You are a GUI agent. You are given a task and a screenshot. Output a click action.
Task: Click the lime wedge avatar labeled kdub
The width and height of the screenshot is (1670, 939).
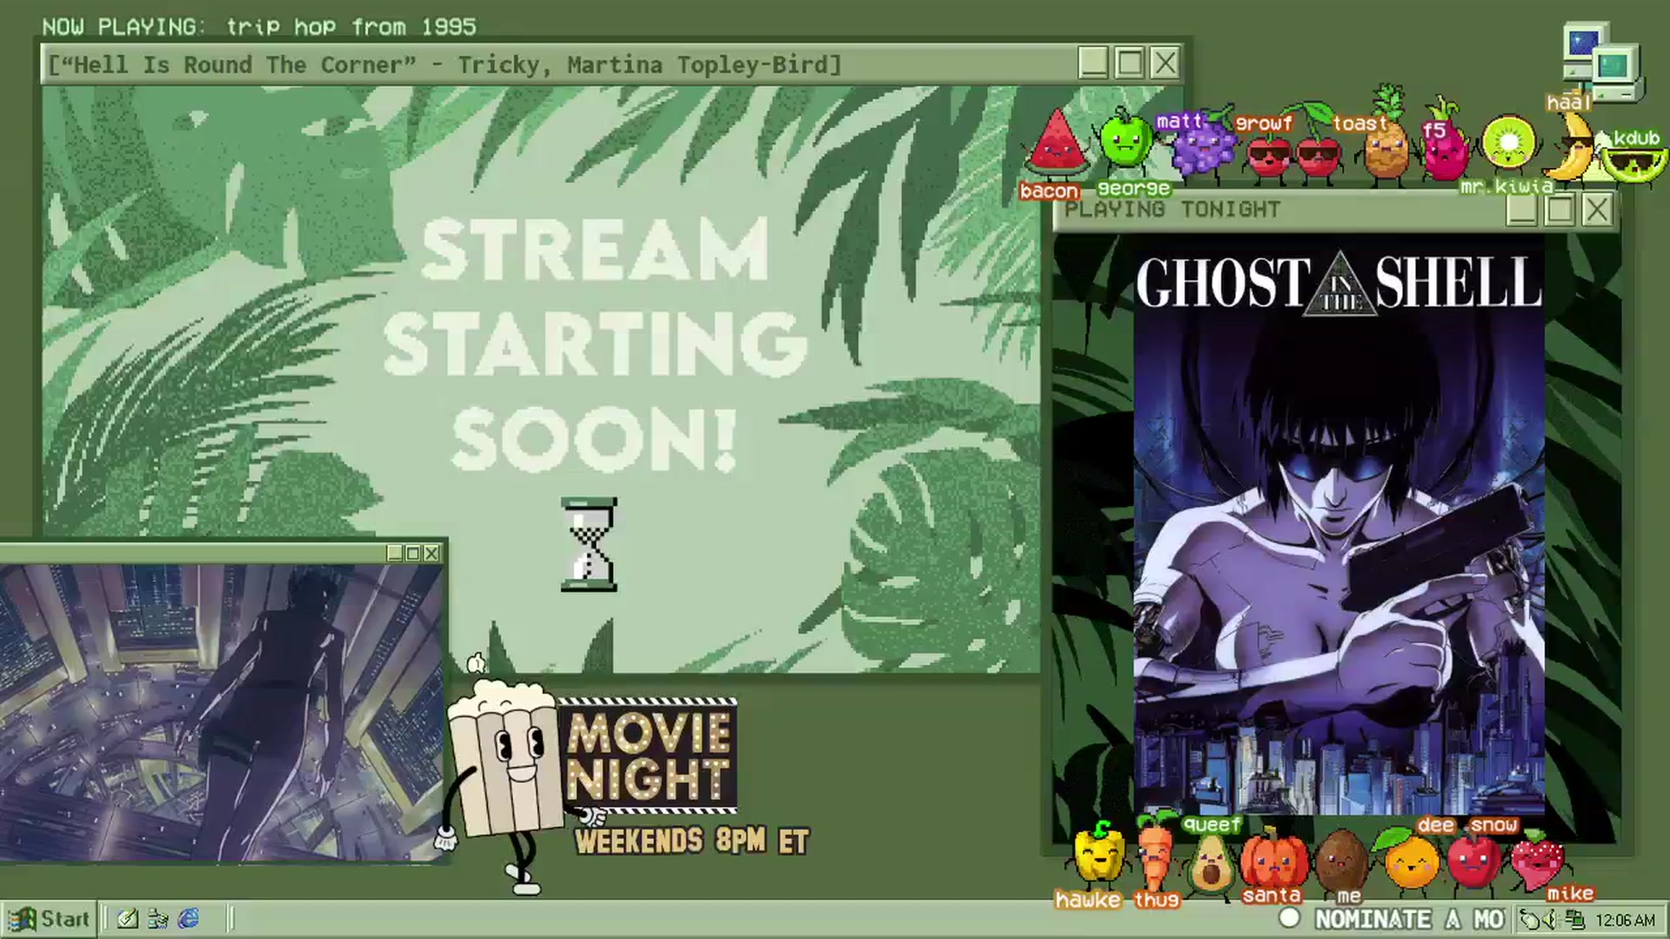[x=1633, y=163]
